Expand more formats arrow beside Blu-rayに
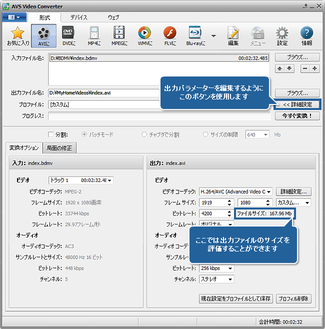 214,36
